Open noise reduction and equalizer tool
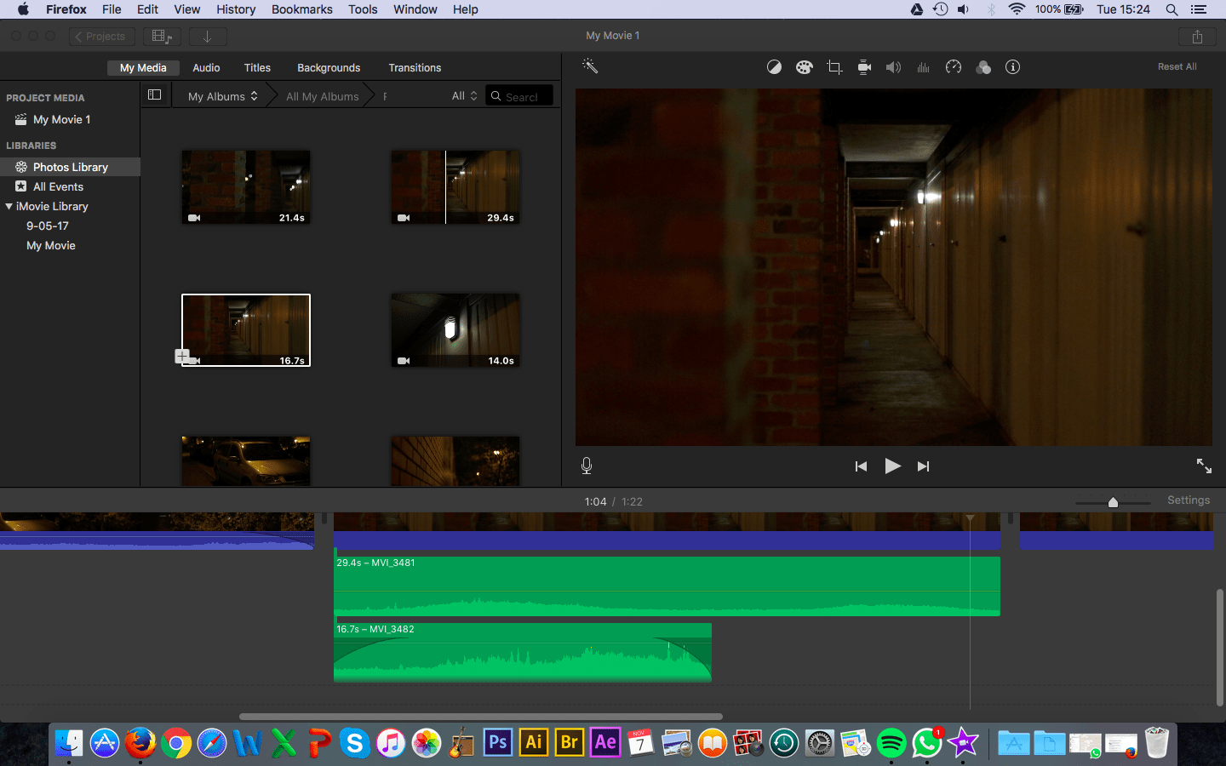Screen dimensions: 1226x766 click(923, 67)
